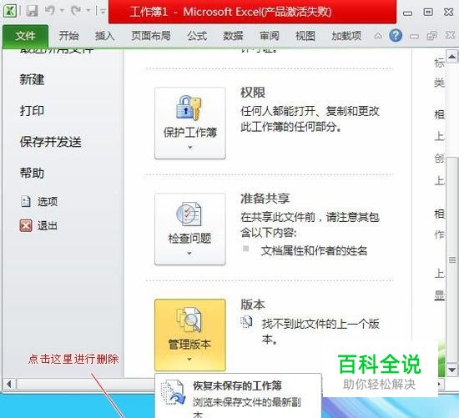Select 保存并发送 in backstage menu
This screenshot has height=418, width=459.
tap(50, 142)
